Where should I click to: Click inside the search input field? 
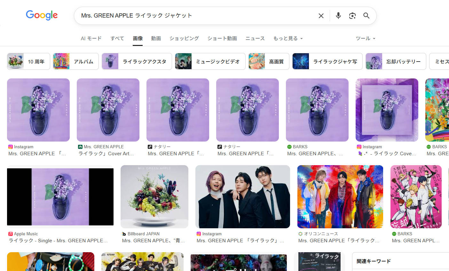pyautogui.click(x=192, y=15)
